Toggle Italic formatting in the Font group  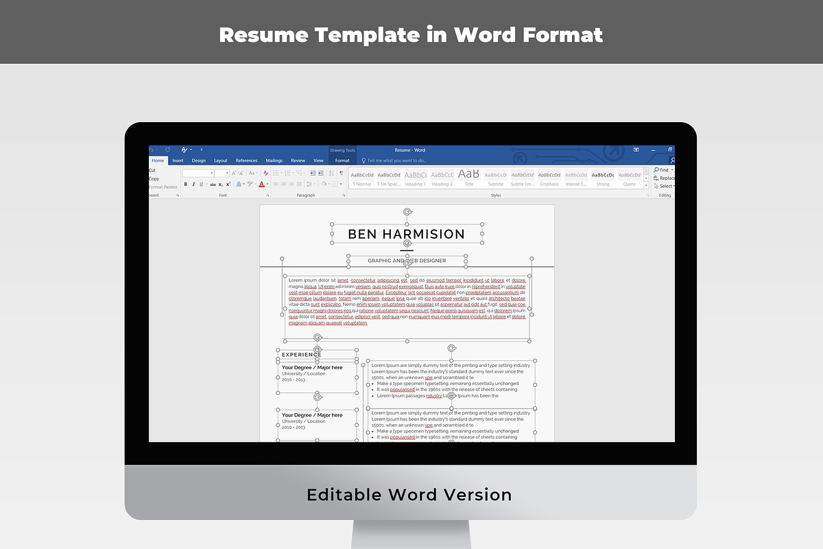[193, 184]
